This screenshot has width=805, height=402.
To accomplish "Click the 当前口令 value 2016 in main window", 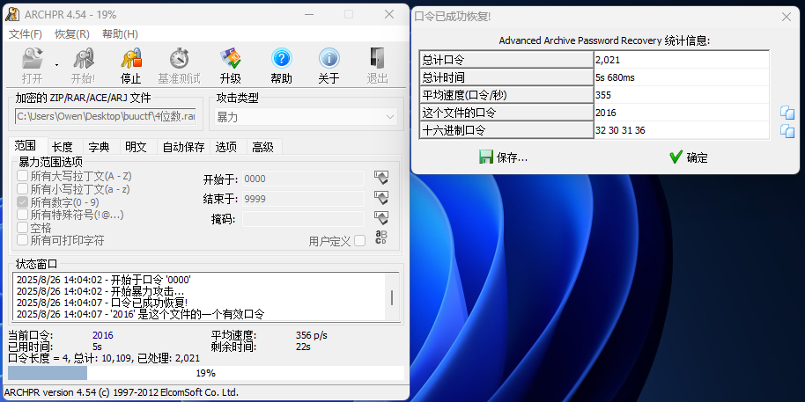I will coord(103,335).
